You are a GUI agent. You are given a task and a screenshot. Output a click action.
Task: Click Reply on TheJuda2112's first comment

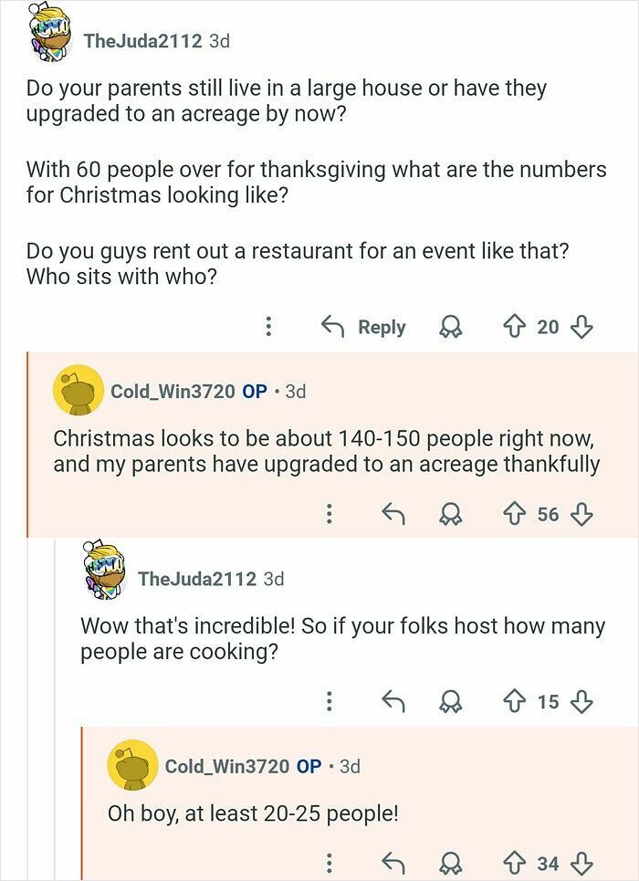tap(382, 326)
